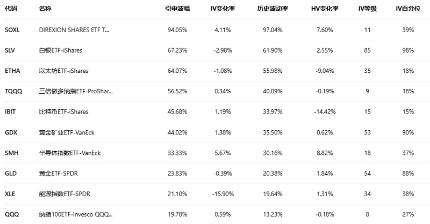This screenshot has height=224, width=430.
Task: Click the 名称 column header
Action: coord(45,10)
